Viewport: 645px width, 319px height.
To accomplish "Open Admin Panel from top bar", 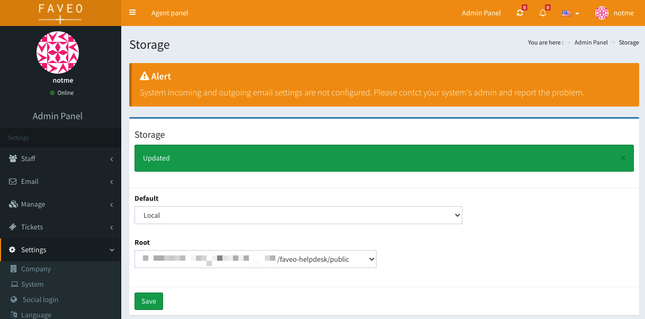I will [481, 13].
